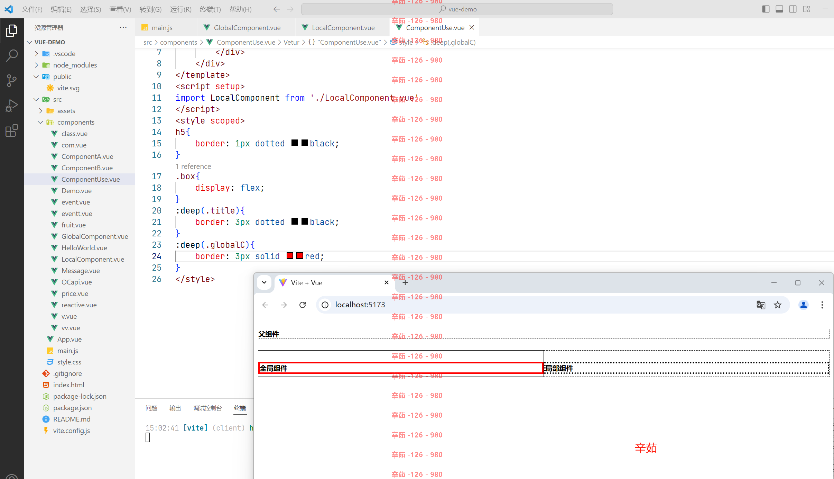
Task: Reload the localhost page in browser
Action: pos(303,305)
